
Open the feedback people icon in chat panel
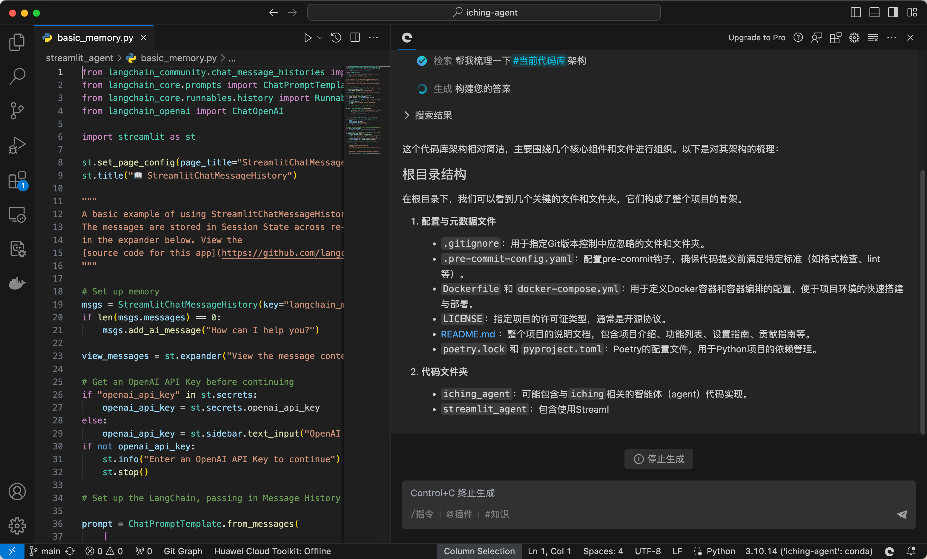[817, 38]
